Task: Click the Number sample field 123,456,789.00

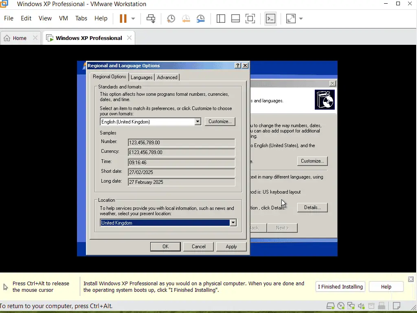Action: click(181, 142)
